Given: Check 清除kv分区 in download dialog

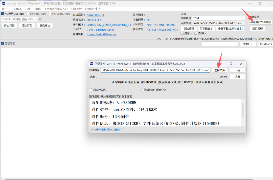Looking at the screenshot, I should (x=90, y=90).
